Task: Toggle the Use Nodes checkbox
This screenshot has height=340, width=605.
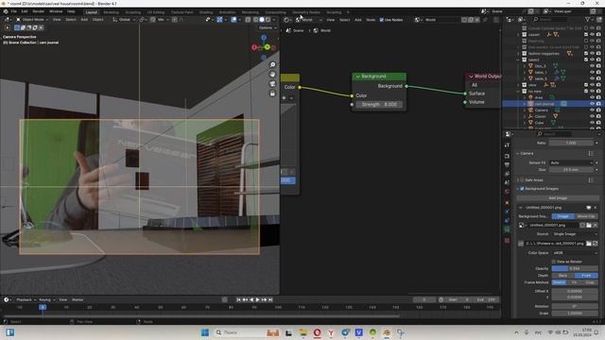Action: click(x=382, y=20)
